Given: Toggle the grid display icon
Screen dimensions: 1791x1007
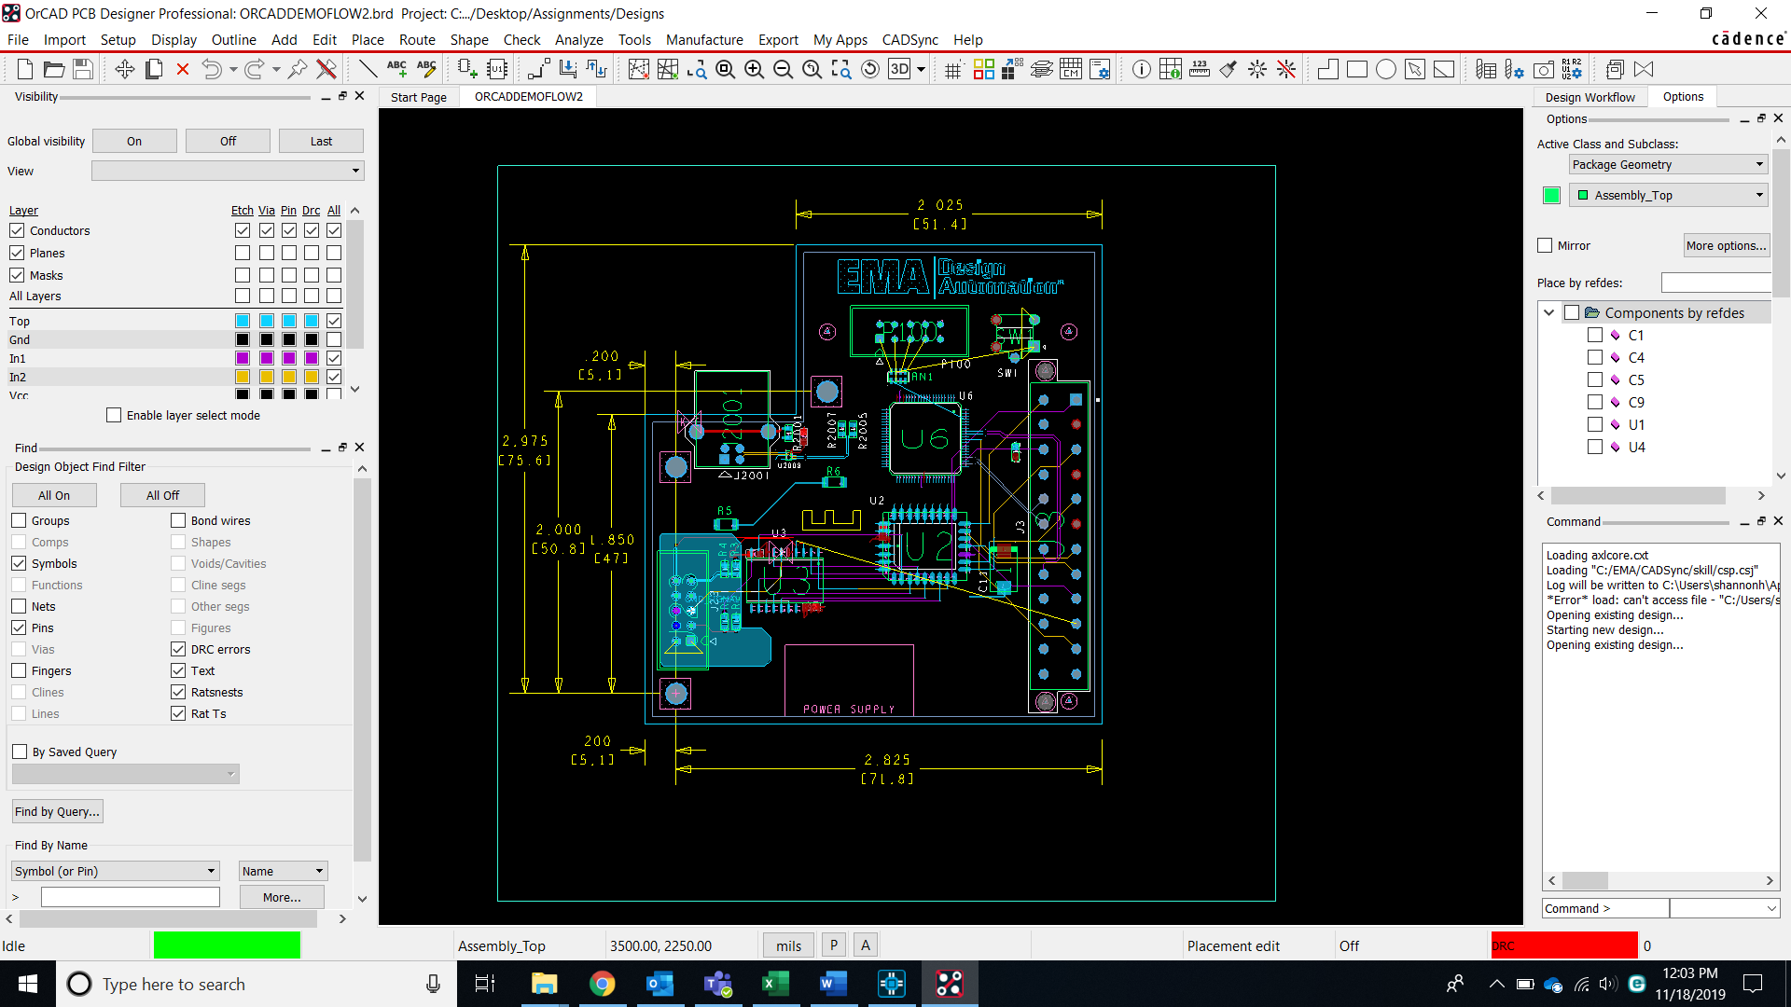Looking at the screenshot, I should tap(952, 69).
